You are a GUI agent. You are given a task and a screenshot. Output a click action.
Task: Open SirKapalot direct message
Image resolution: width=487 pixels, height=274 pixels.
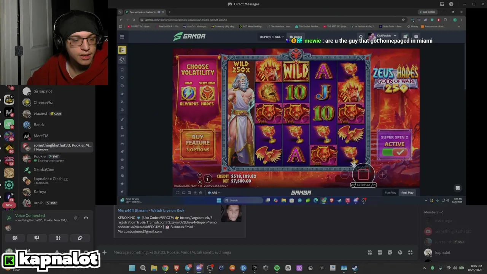(57, 91)
